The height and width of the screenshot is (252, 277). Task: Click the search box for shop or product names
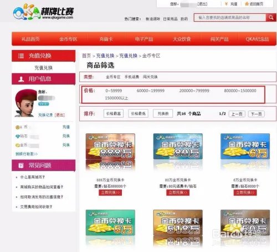coord(230,18)
